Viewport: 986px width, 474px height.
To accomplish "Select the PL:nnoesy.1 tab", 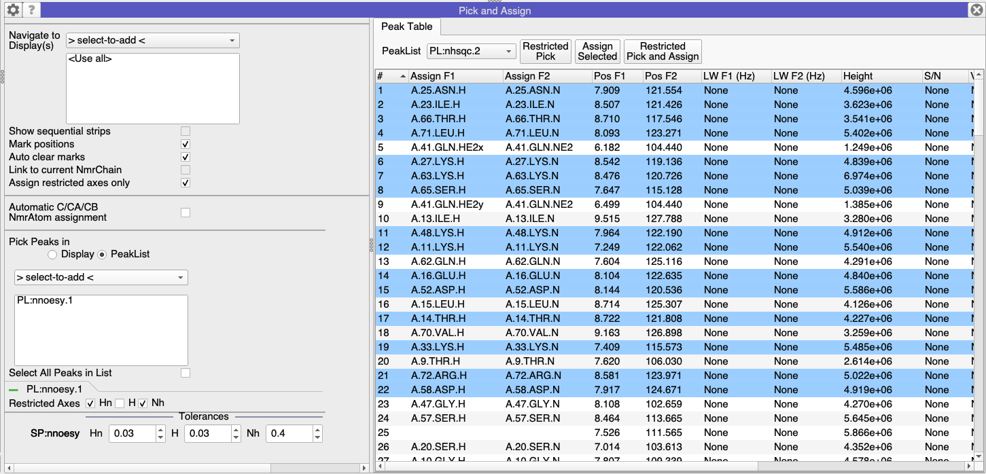I will click(x=54, y=389).
